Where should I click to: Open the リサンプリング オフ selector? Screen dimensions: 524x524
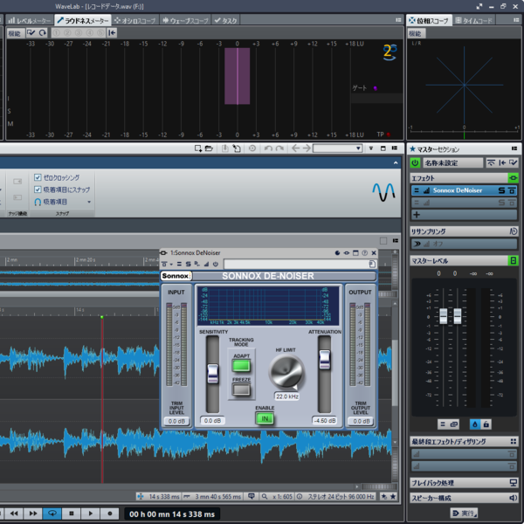point(464,244)
